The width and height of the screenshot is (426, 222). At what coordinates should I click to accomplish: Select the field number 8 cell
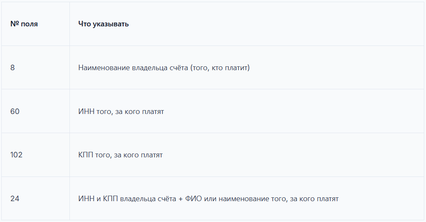[13, 68]
